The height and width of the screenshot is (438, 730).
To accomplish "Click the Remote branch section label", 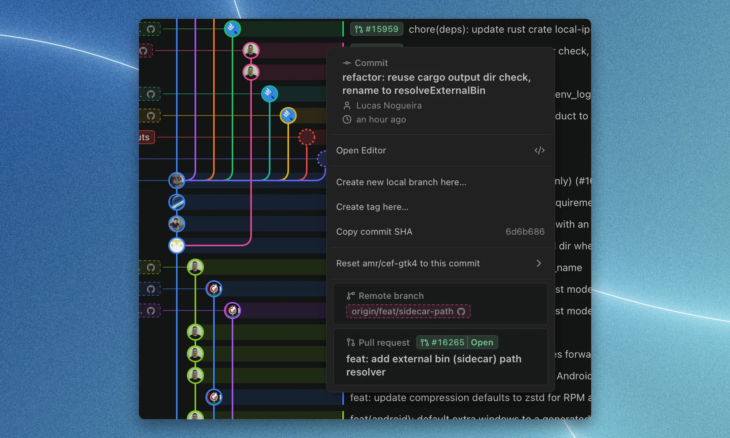I will coord(391,296).
